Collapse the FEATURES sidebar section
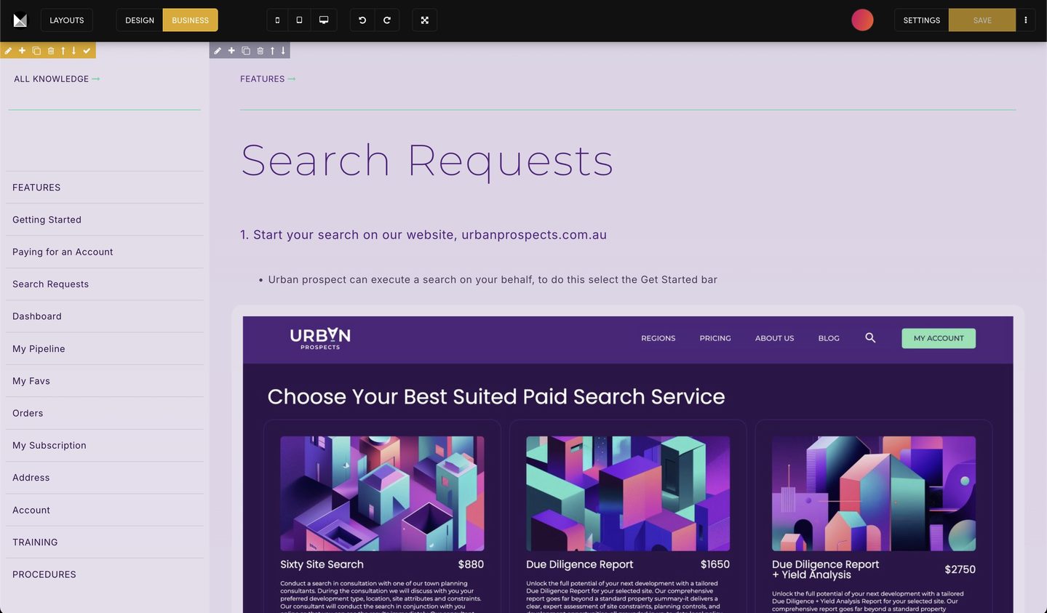This screenshot has height=613, width=1047. click(36, 188)
